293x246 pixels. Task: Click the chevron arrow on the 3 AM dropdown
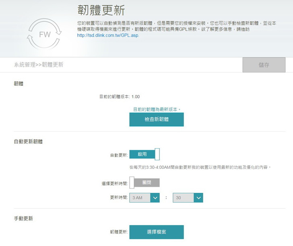155,198
